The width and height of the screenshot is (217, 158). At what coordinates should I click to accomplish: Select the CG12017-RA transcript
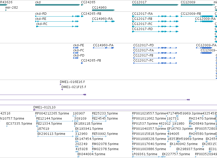point(155,16)
